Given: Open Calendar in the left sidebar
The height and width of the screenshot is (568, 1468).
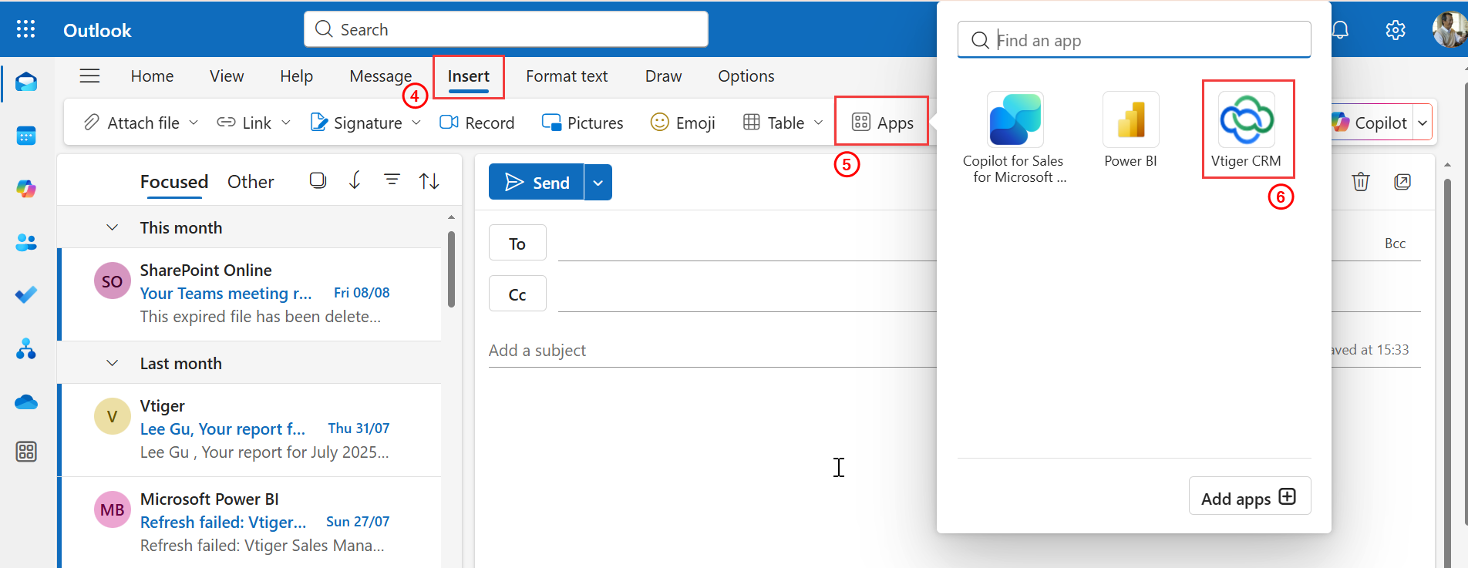Looking at the screenshot, I should point(26,136).
